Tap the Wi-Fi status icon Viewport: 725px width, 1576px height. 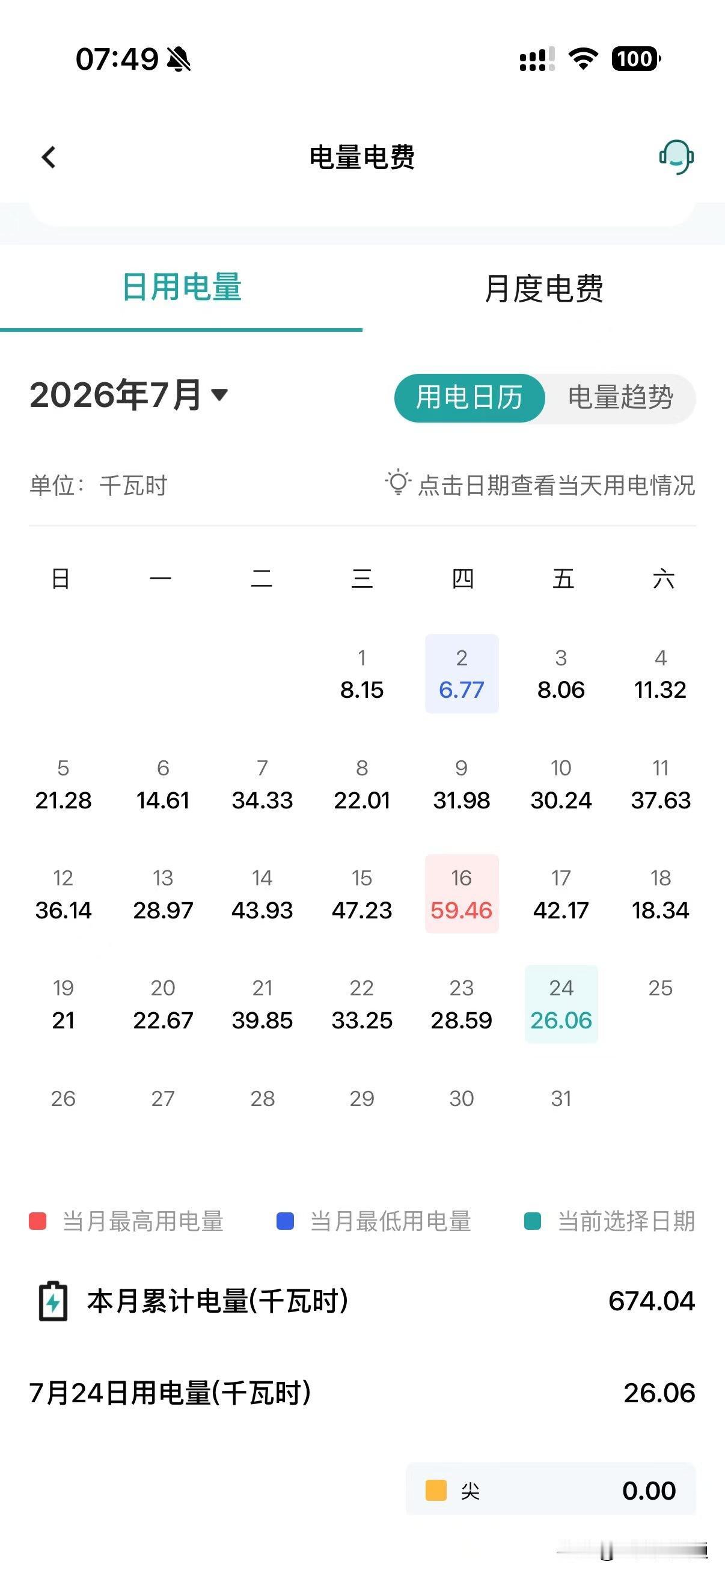pyautogui.click(x=583, y=59)
